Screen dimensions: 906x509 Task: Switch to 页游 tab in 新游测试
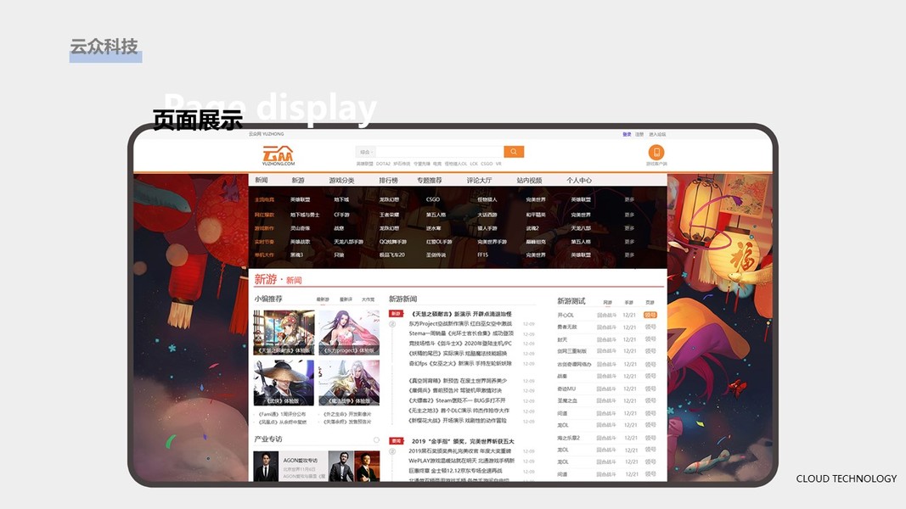650,302
